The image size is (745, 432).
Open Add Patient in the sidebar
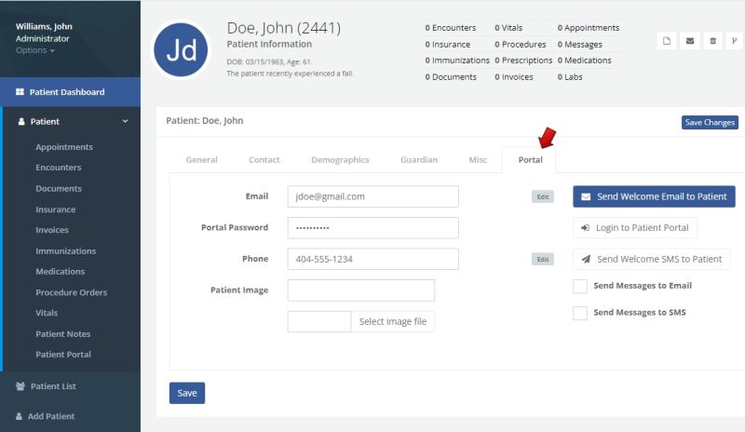coord(52,416)
